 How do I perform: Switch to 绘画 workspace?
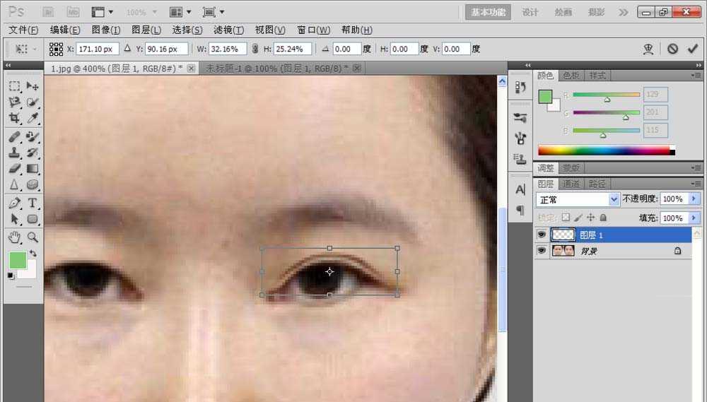pos(563,12)
